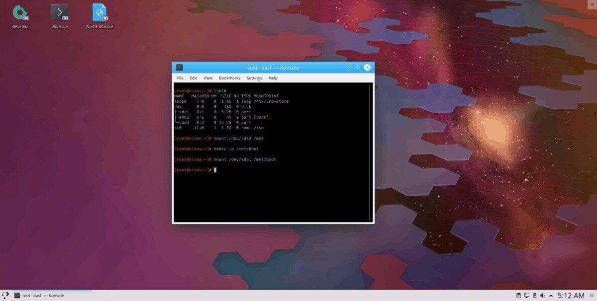Click the removable devices tray icon
The height and width of the screenshot is (301, 597).
[x=534, y=296]
